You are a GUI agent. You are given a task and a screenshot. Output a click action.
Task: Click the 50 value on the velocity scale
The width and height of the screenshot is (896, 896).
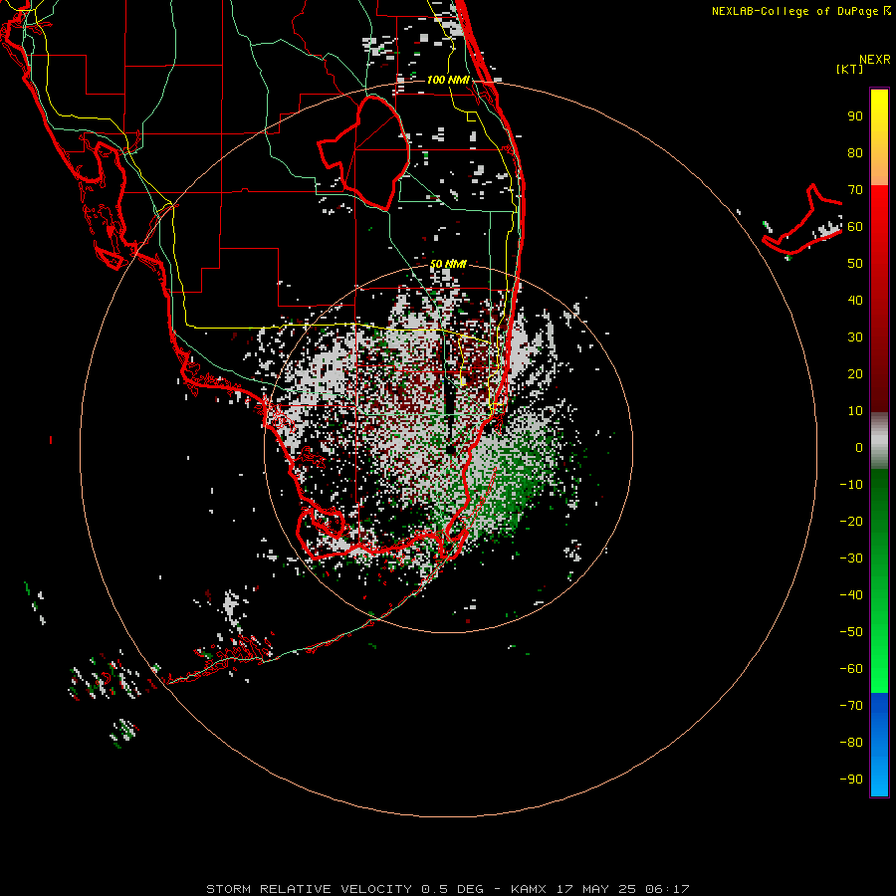point(855,264)
